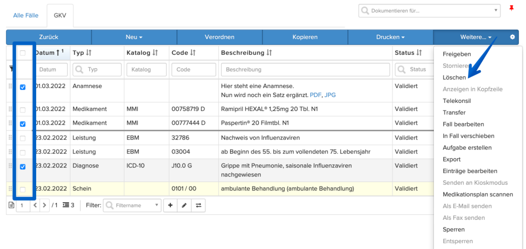Click the Verordnen button
The width and height of the screenshot is (526, 249).
coord(219,37)
